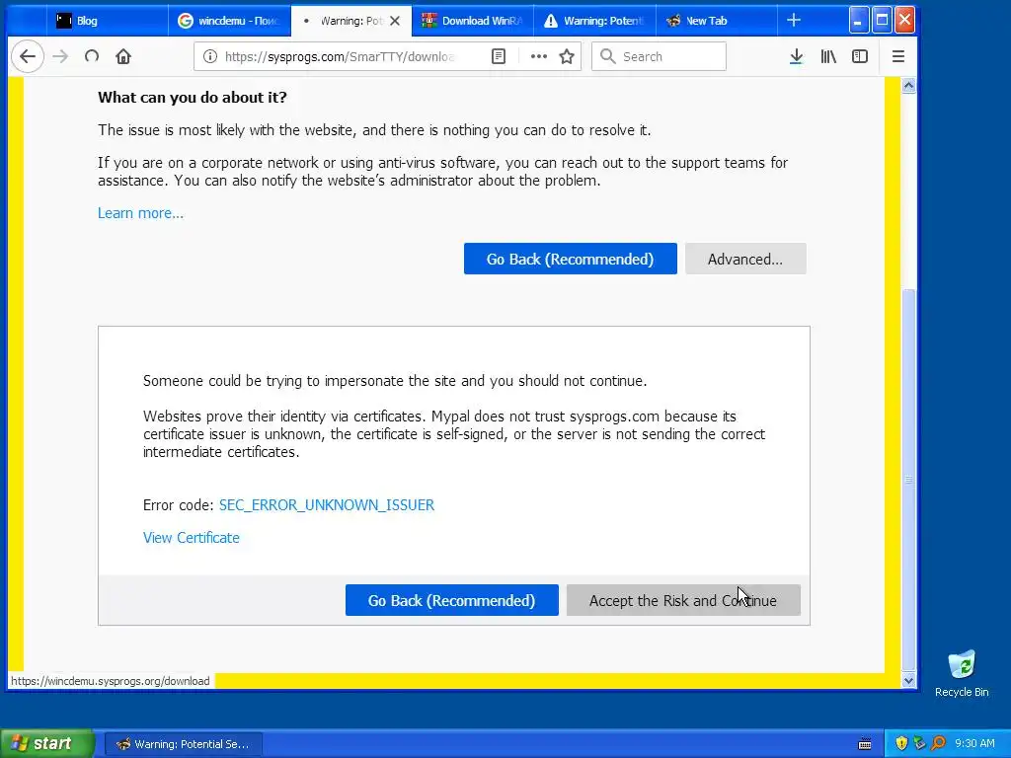This screenshot has height=758, width=1011.
Task: Click scrollbar down arrow
Action: pos(908,680)
